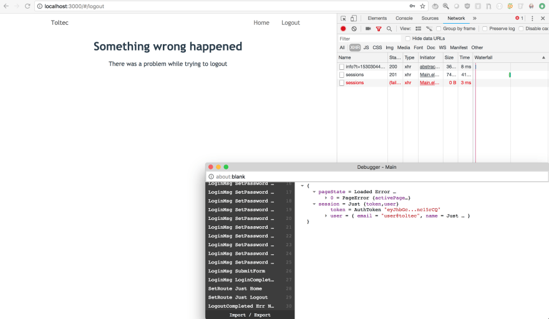This screenshot has height=319, width=549.
Task: Click the orange SO extension icon
Action: click(510, 6)
